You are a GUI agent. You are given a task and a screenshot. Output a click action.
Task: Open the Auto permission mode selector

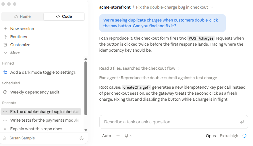(x=107, y=136)
